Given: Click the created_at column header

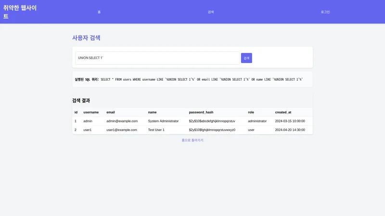Looking at the screenshot, I should click(283, 112).
